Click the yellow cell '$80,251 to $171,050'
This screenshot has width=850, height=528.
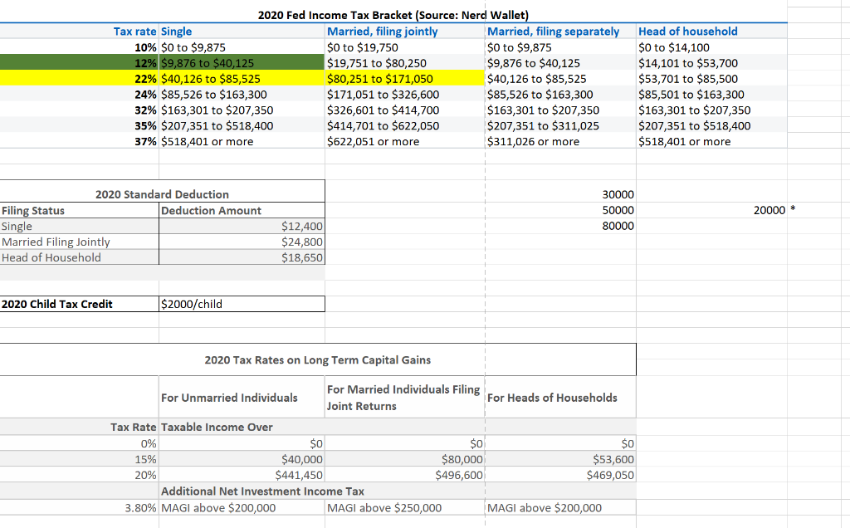[x=405, y=79]
